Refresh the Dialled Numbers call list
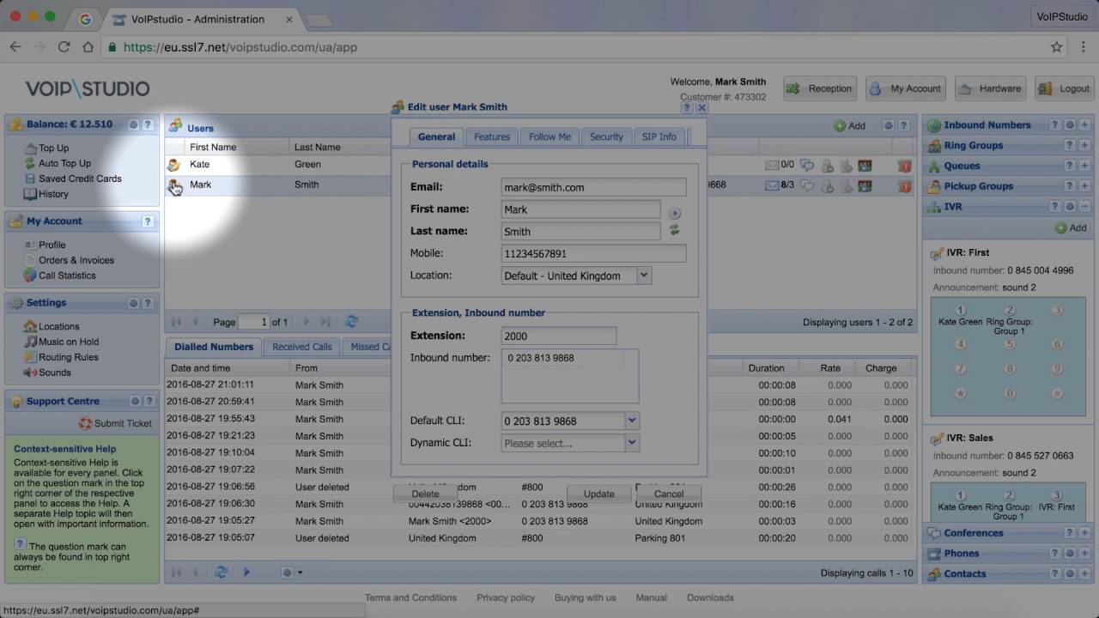The height and width of the screenshot is (618, 1099). click(221, 573)
